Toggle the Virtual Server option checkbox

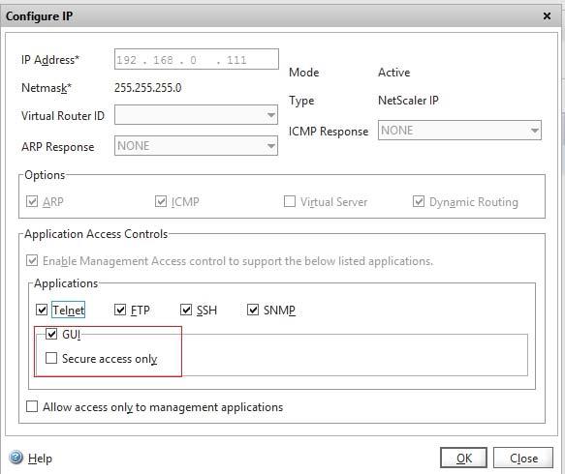tap(290, 201)
